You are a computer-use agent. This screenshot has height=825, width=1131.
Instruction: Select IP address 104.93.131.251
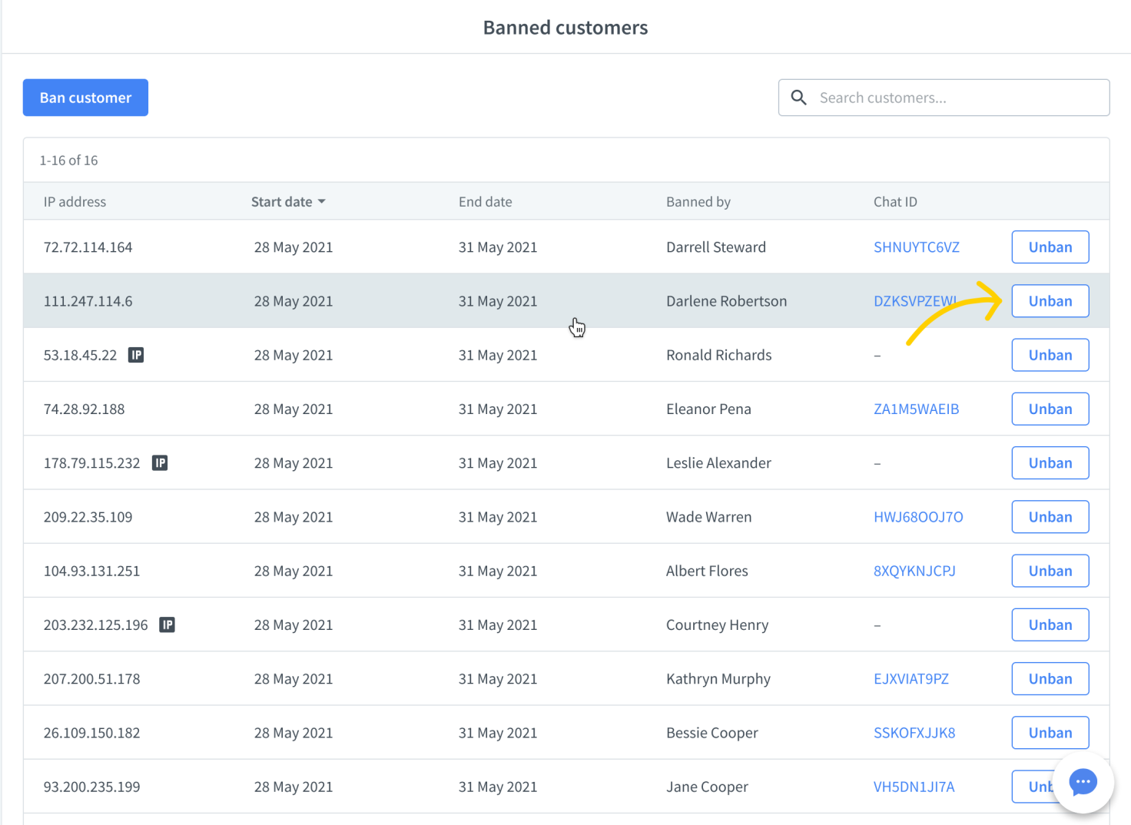point(91,571)
